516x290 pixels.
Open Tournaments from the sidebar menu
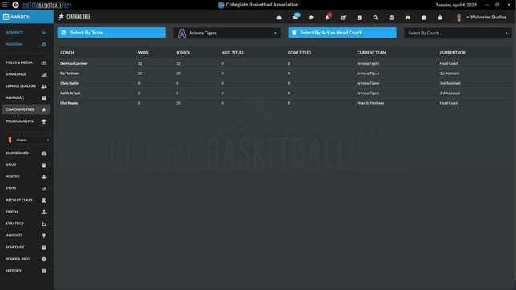coord(26,121)
